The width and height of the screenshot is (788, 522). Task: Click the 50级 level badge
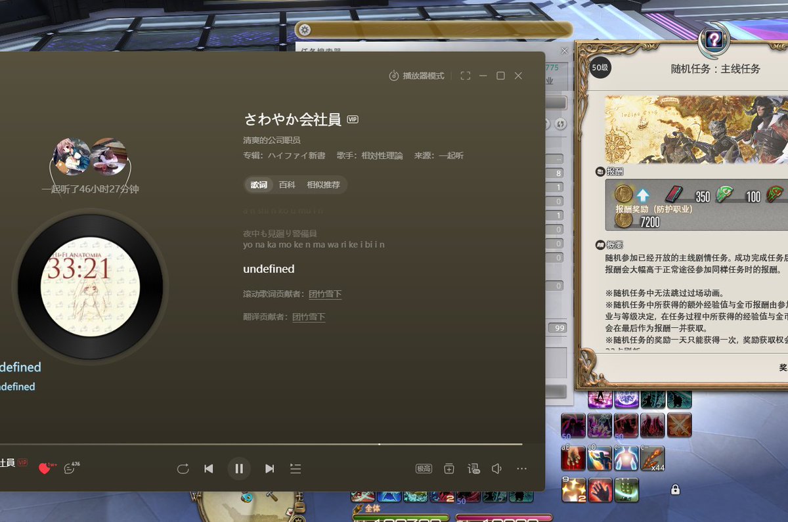pos(600,67)
